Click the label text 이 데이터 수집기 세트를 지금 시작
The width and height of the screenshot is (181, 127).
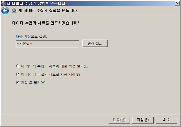pyautogui.click(x=50, y=75)
